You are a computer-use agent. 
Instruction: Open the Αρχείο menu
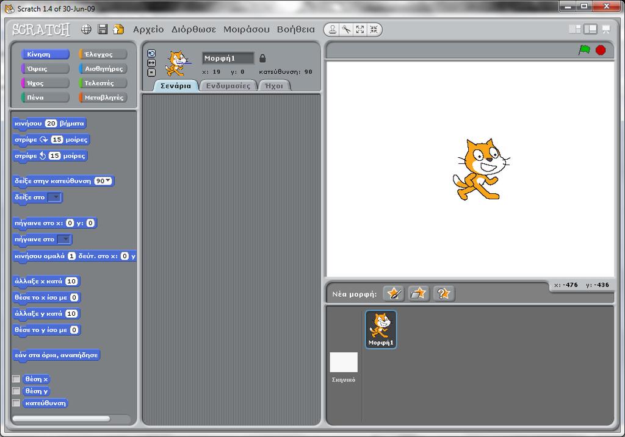tap(148, 29)
